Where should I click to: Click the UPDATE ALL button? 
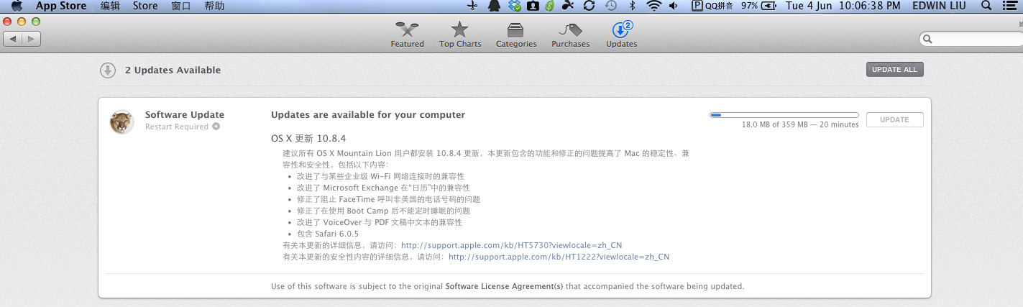[894, 70]
